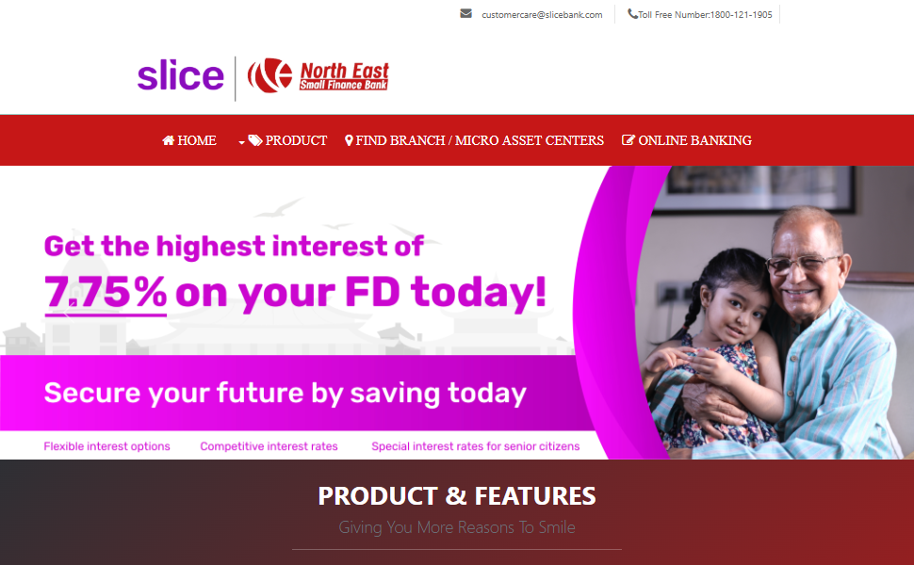Click the 7.75% underlined interest rate

[106, 293]
